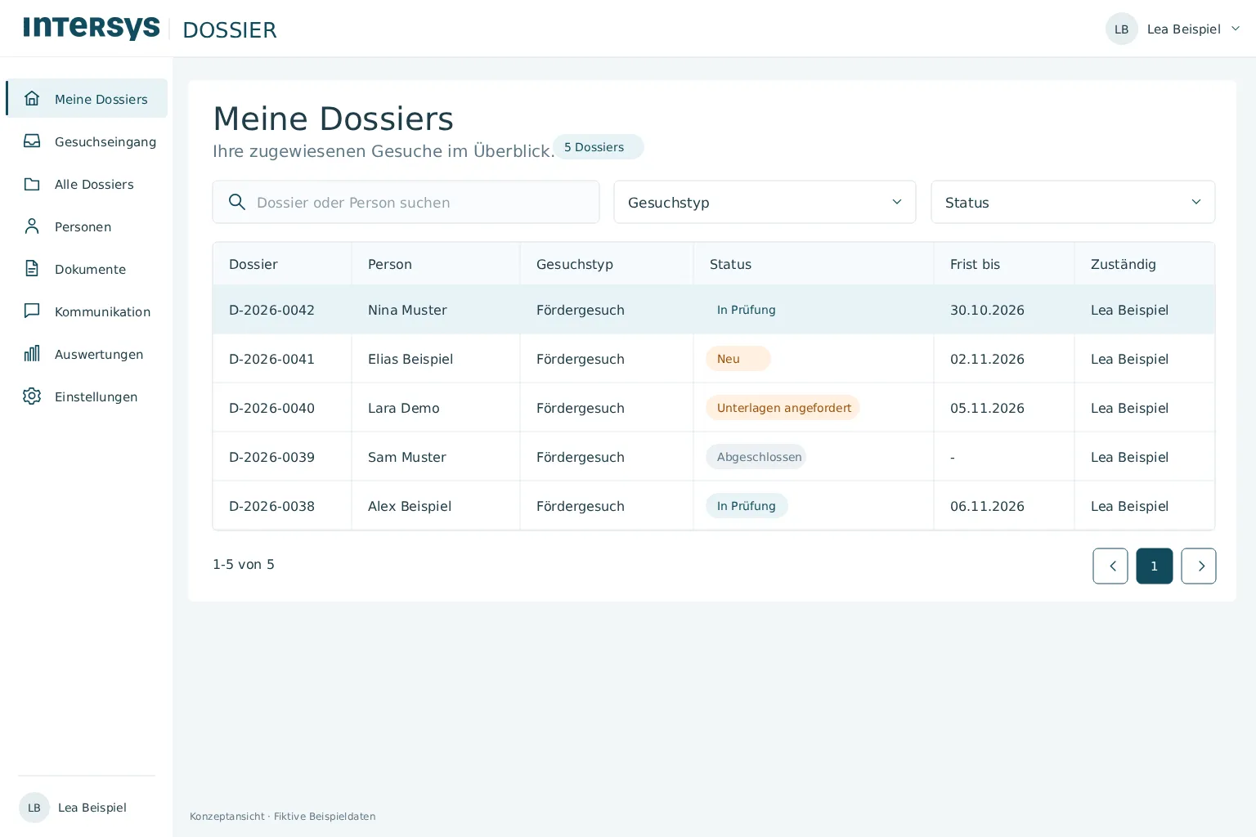Go to the next page arrow
The height and width of the screenshot is (837, 1256).
pyautogui.click(x=1199, y=566)
